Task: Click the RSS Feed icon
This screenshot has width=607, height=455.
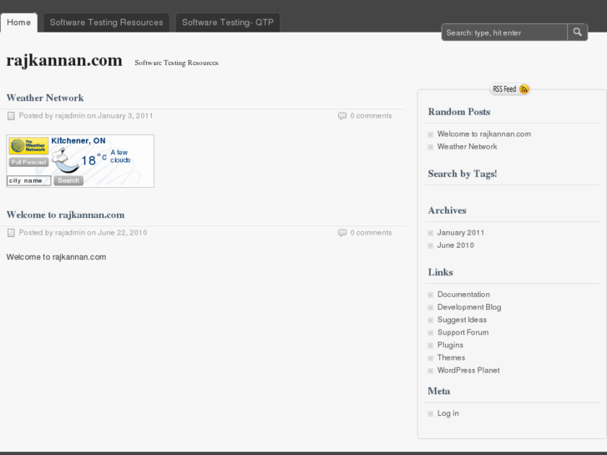Action: point(524,89)
